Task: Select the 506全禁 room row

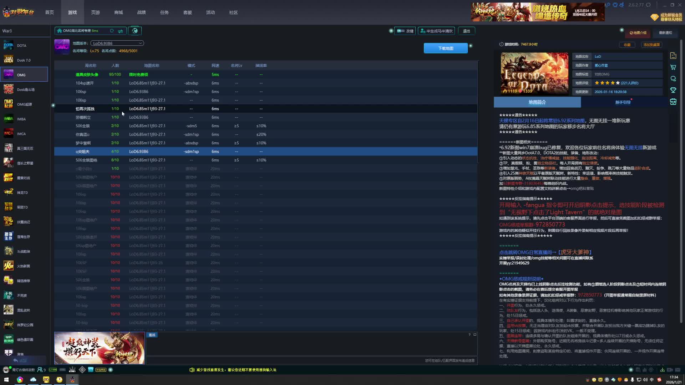Action: [83, 126]
